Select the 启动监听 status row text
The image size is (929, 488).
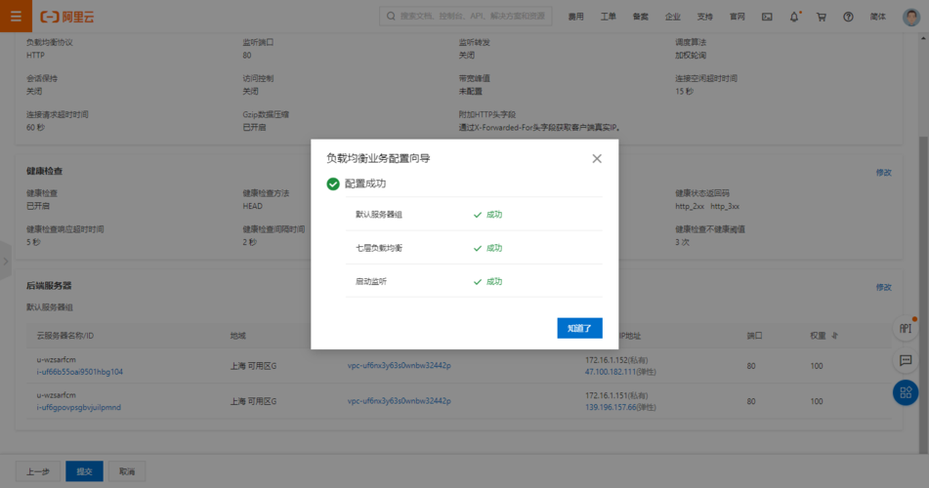pos(371,281)
